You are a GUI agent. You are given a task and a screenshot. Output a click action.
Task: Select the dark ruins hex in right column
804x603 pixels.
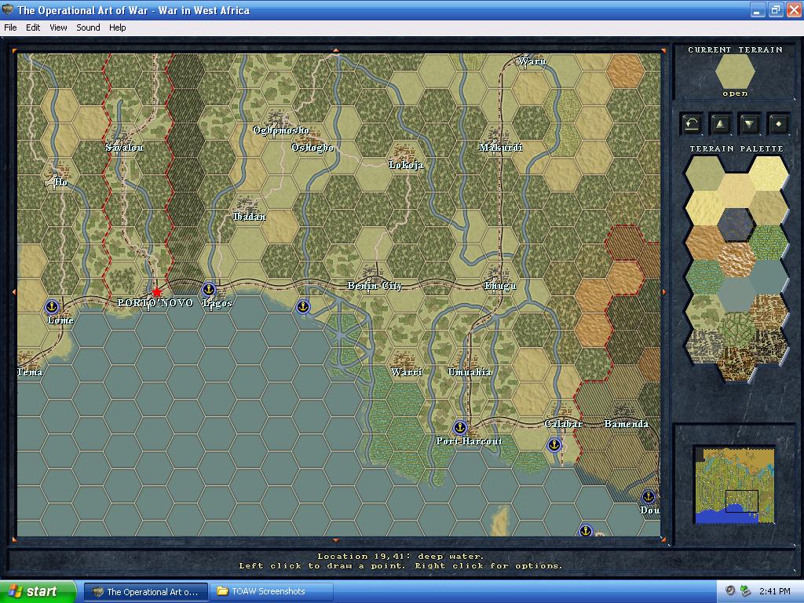(768, 346)
